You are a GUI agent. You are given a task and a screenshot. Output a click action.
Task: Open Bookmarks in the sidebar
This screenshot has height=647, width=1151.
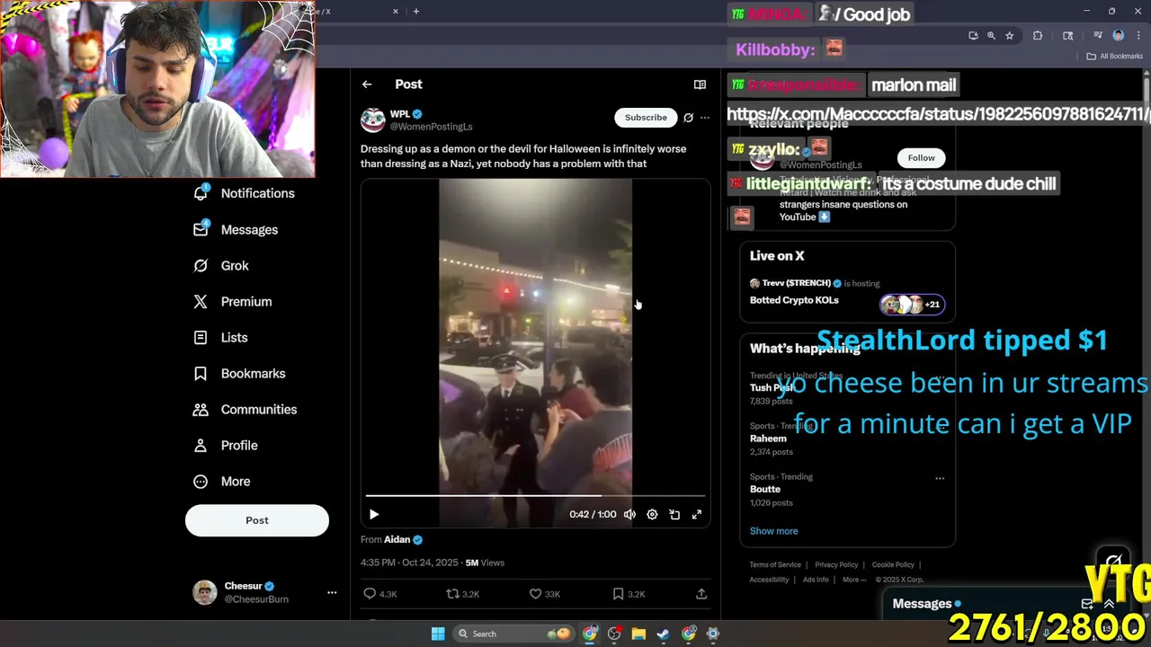point(239,373)
